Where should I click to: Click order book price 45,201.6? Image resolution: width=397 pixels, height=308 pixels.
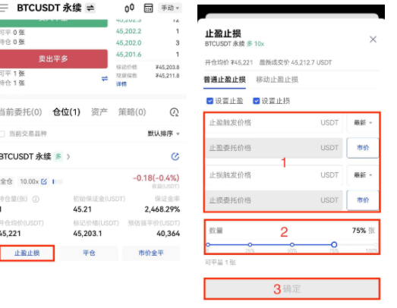pos(128,55)
